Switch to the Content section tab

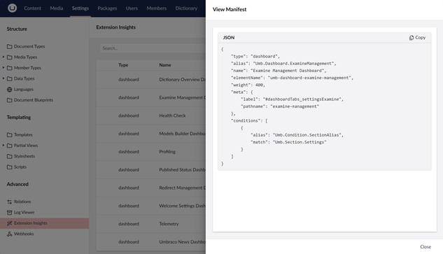(32, 8)
